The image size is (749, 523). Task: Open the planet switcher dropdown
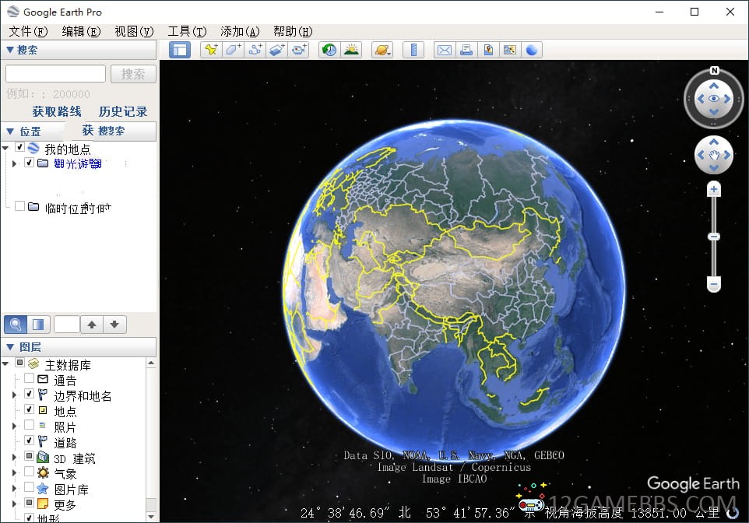coord(383,50)
